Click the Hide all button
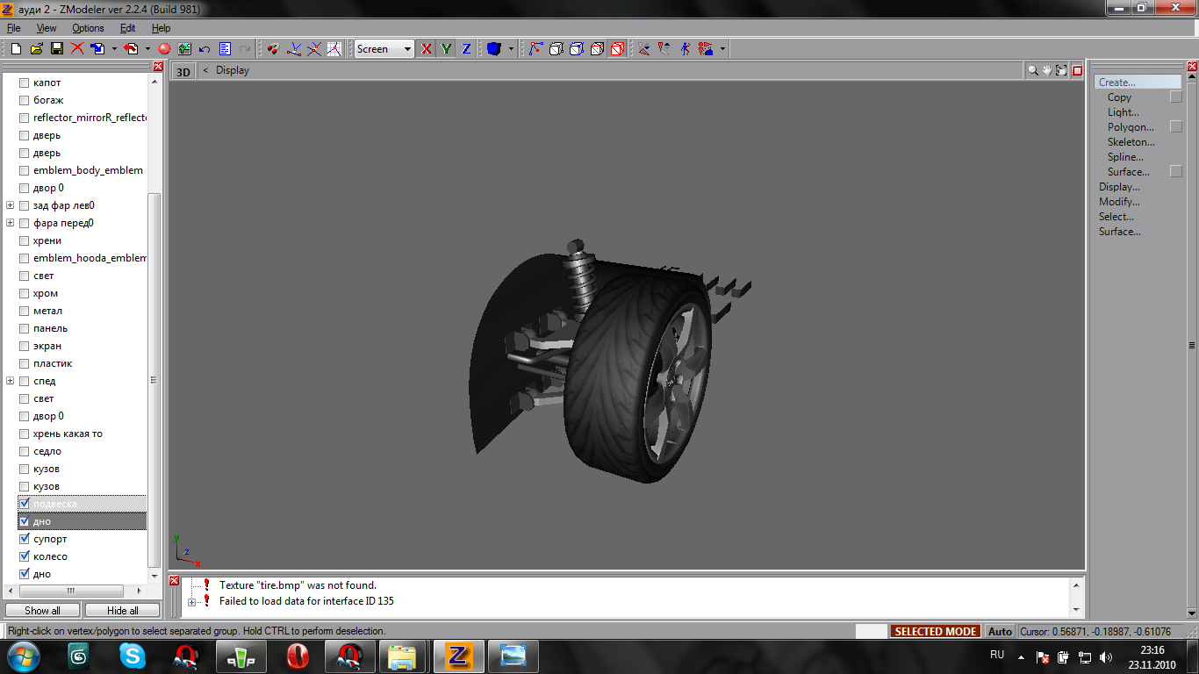Image resolution: width=1199 pixels, height=674 pixels. (122, 610)
